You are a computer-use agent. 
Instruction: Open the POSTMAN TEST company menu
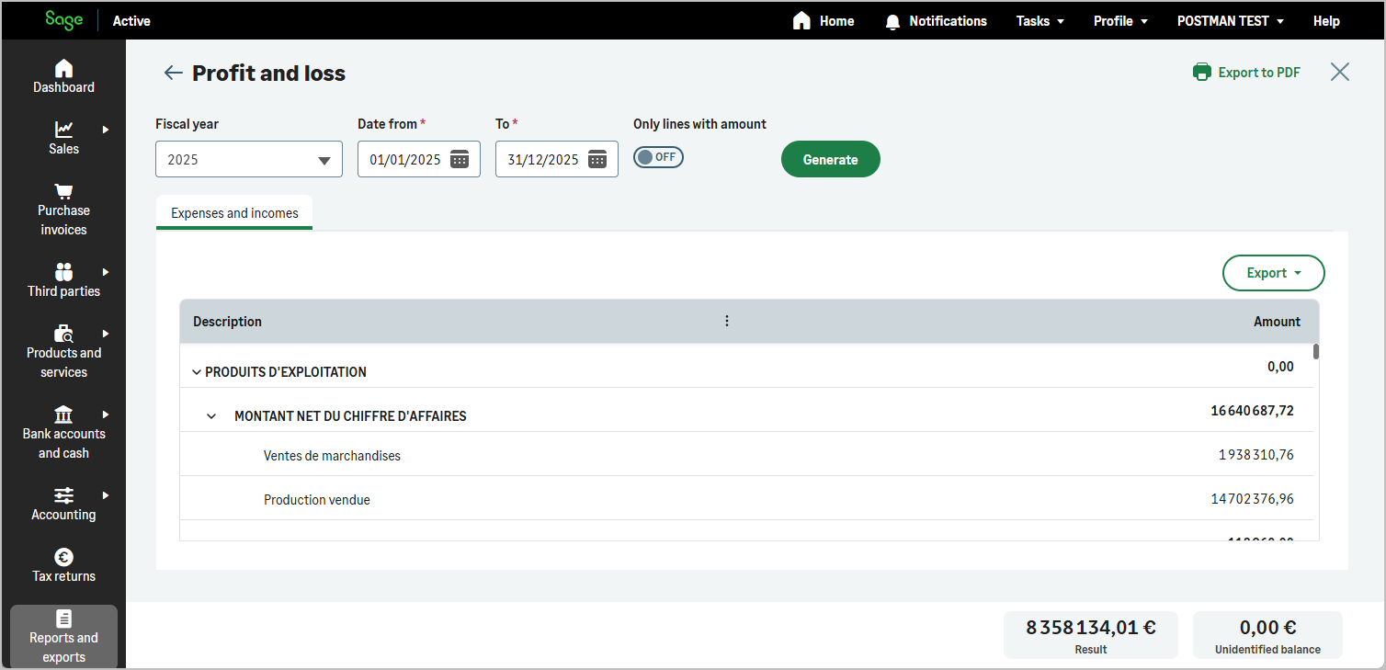[x=1231, y=20]
